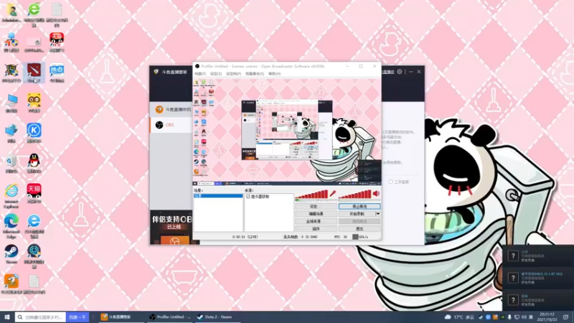
Task: Open the QQ penguin desktop icon
Action: click(34, 163)
